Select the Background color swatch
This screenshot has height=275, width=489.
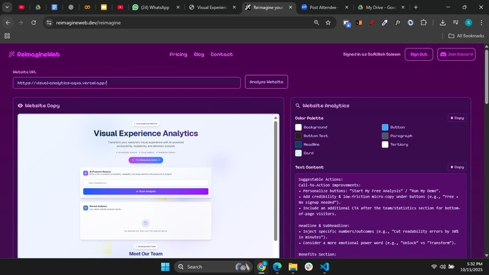pyautogui.click(x=298, y=127)
